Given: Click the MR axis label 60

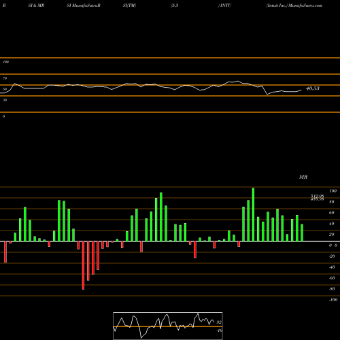Looking at the screenshot, I should tap(332, 213).
